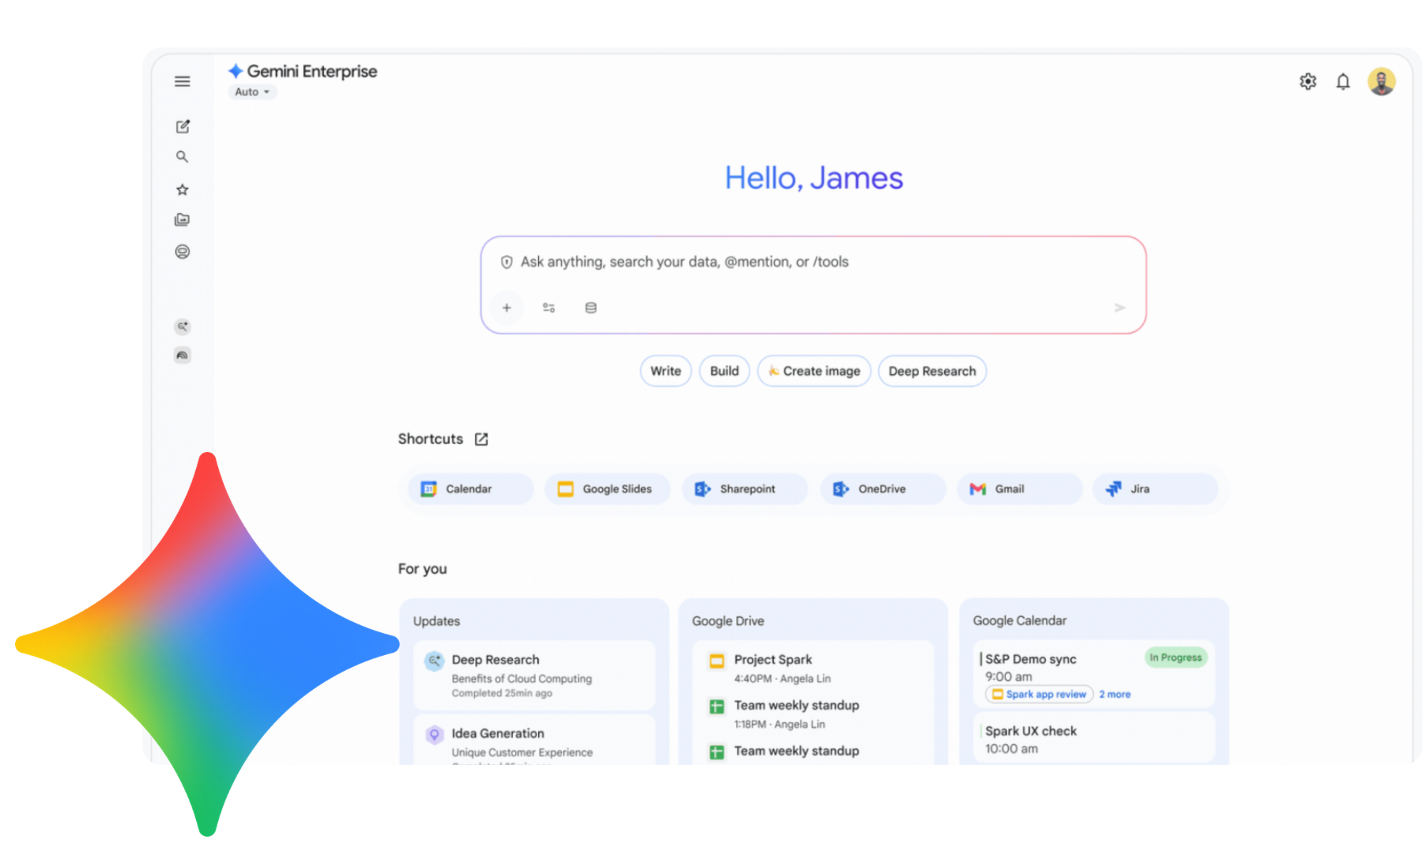Screen dimensions: 1425x856
Task: Open the OneDrive shortcut
Action: tap(883, 489)
